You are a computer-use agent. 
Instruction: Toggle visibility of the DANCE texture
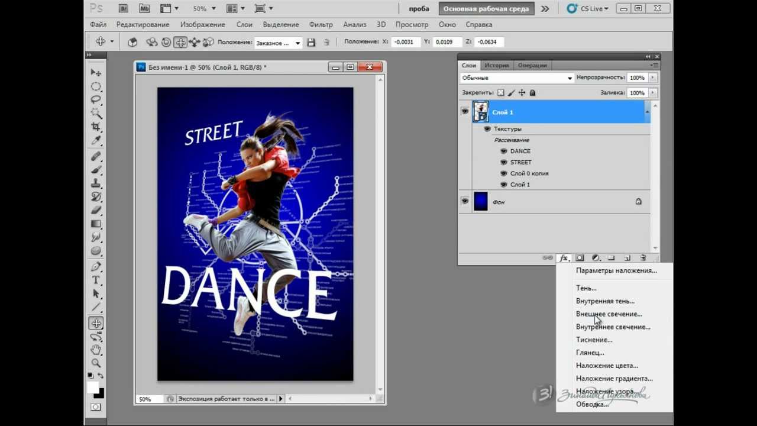[x=504, y=151]
